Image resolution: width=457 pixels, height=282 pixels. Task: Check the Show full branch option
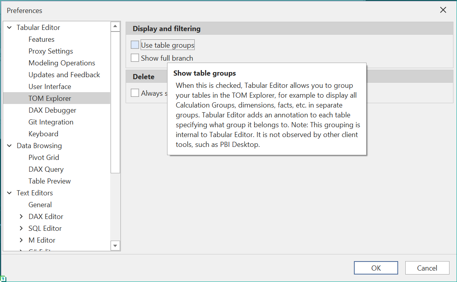tap(135, 58)
